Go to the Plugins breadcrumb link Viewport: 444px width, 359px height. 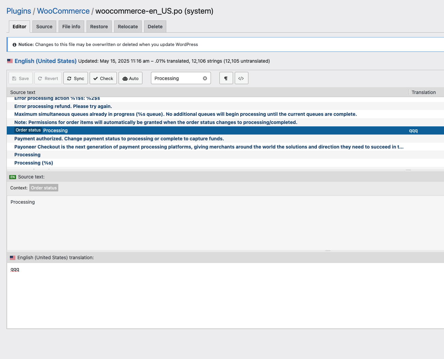point(19,11)
